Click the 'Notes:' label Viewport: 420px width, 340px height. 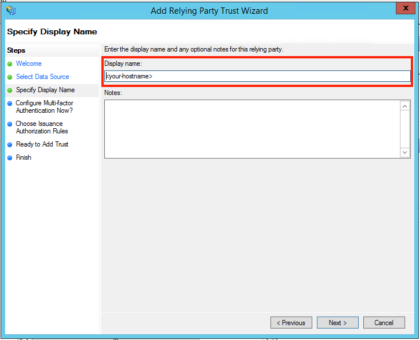pos(113,93)
